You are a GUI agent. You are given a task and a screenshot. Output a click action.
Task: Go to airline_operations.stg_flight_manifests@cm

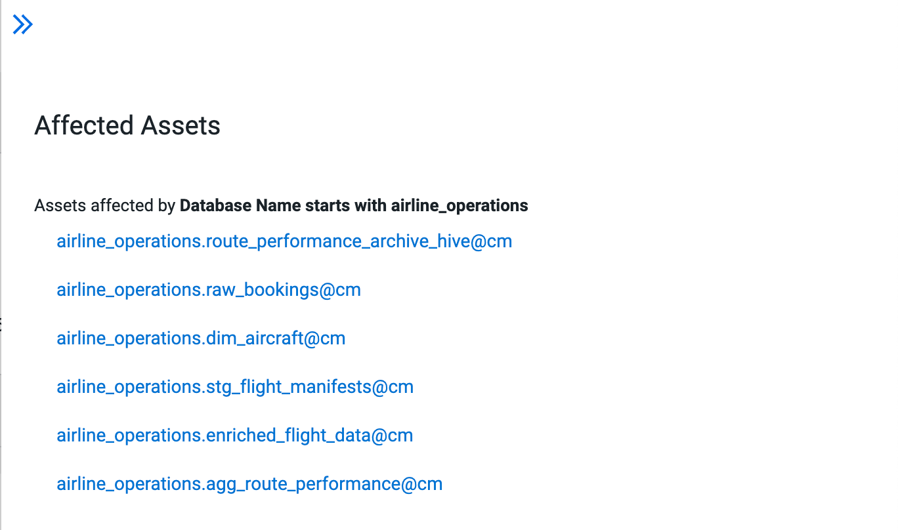(x=234, y=387)
